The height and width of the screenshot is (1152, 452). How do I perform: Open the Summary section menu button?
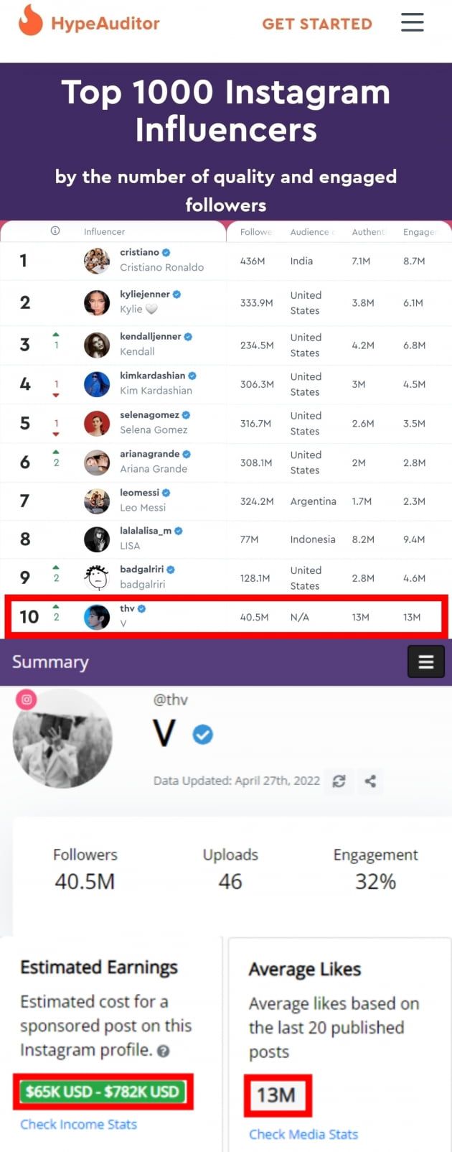(425, 661)
